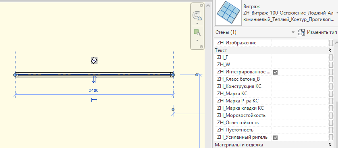Screen dimensions: 338x148
Task: Click the make dimension permanent symbol
Action: point(94,100)
